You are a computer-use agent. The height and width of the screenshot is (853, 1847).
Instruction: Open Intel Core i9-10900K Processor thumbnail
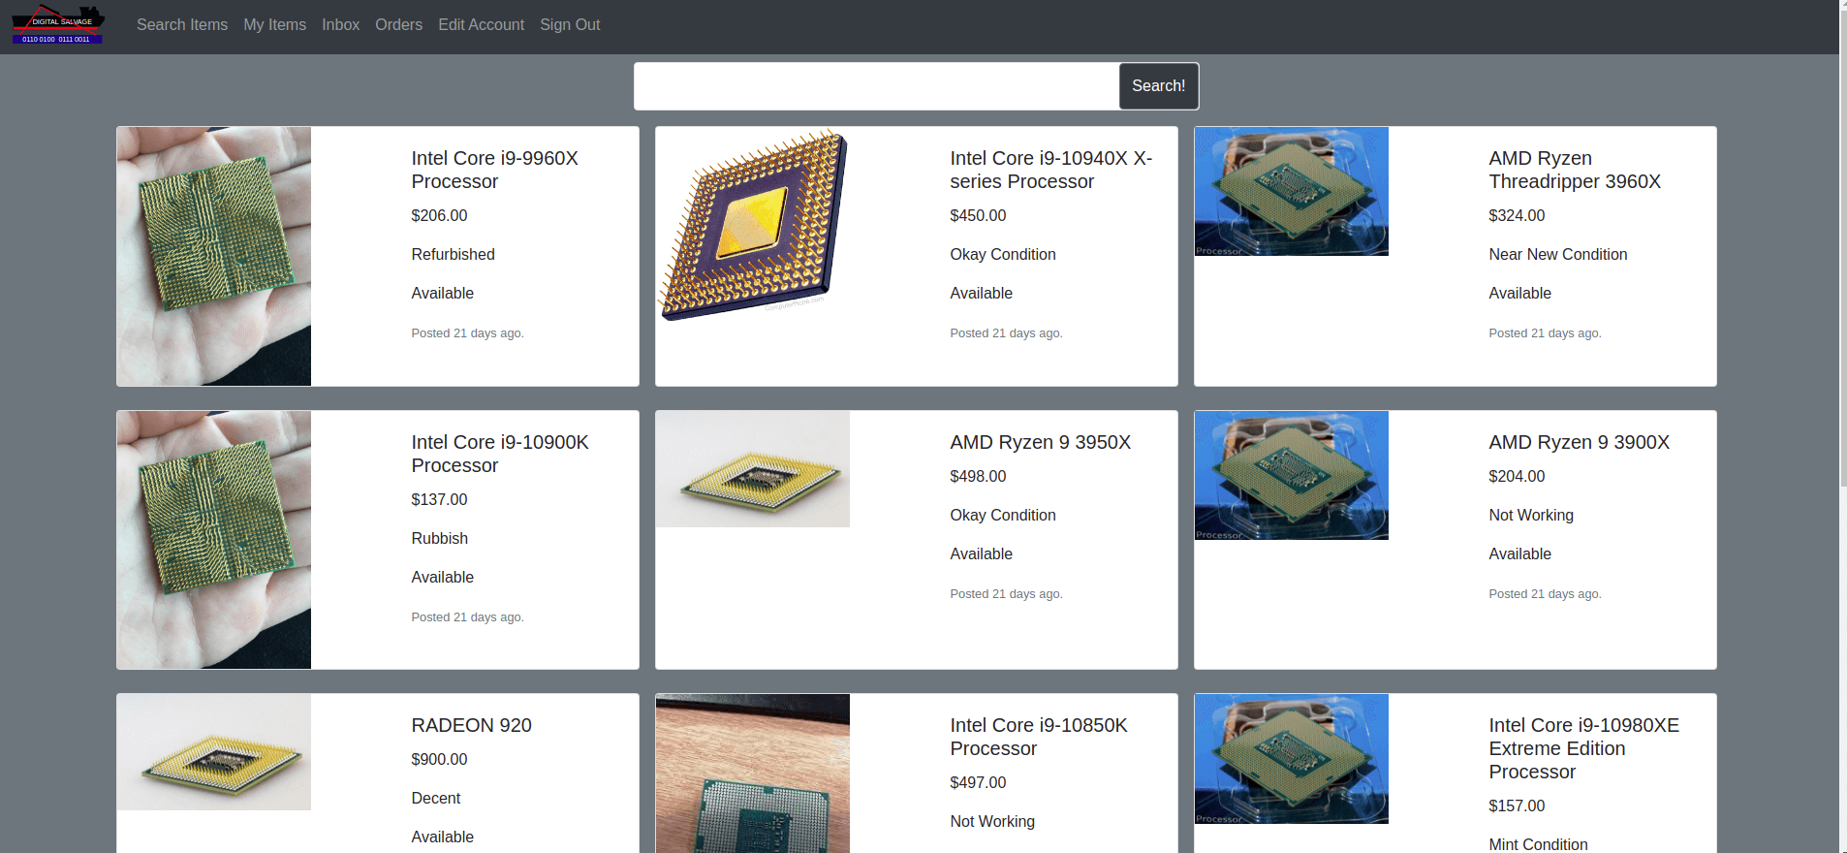tap(214, 540)
